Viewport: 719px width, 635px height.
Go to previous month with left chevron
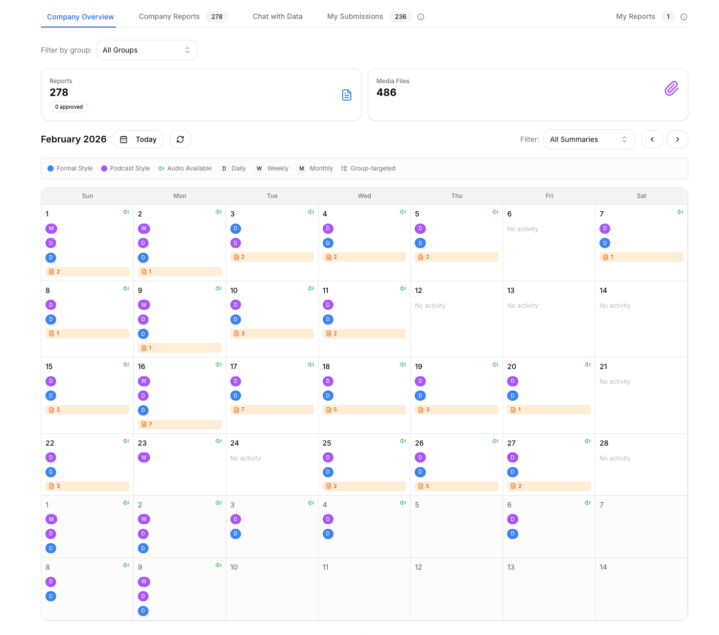click(652, 139)
